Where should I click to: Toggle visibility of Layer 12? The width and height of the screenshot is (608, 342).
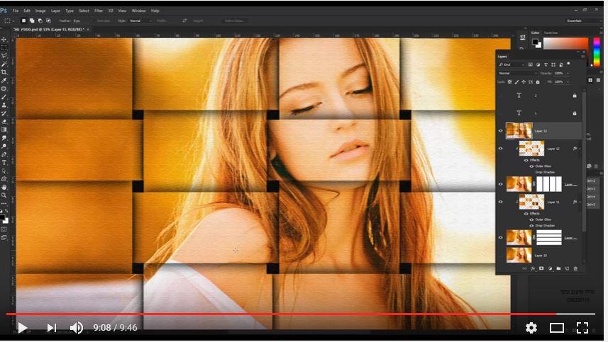pyautogui.click(x=501, y=149)
